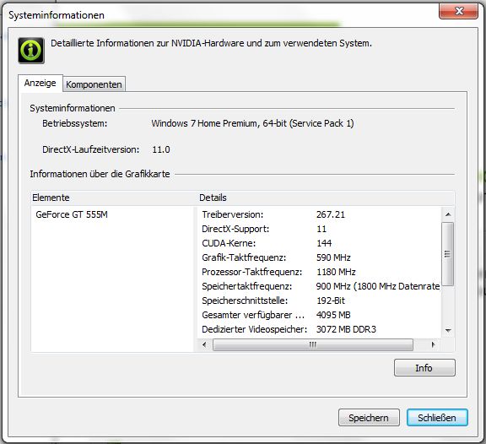
Task: Click the green NVIDIA info icon
Action: 31,51
